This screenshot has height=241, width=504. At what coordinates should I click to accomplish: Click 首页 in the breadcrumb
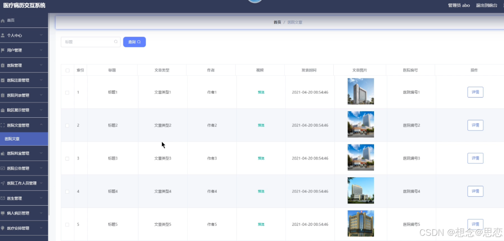click(x=277, y=22)
